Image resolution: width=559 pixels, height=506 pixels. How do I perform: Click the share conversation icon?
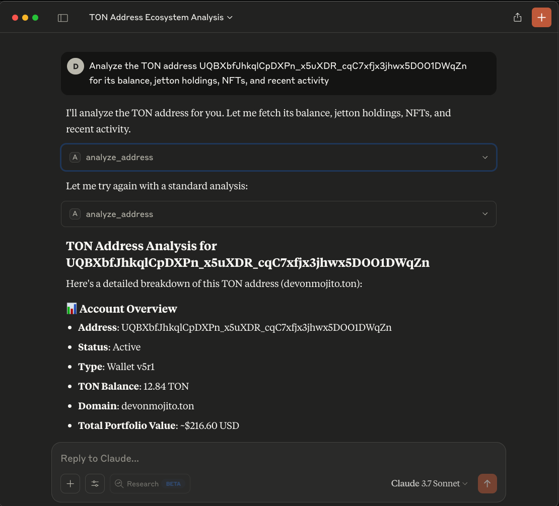[x=517, y=18]
